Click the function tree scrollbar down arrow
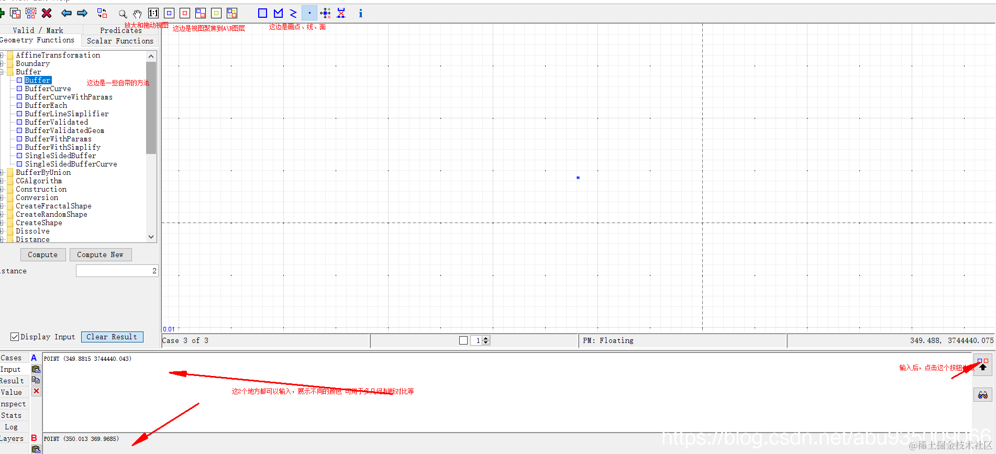Image resolution: width=996 pixels, height=454 pixels. [151, 237]
